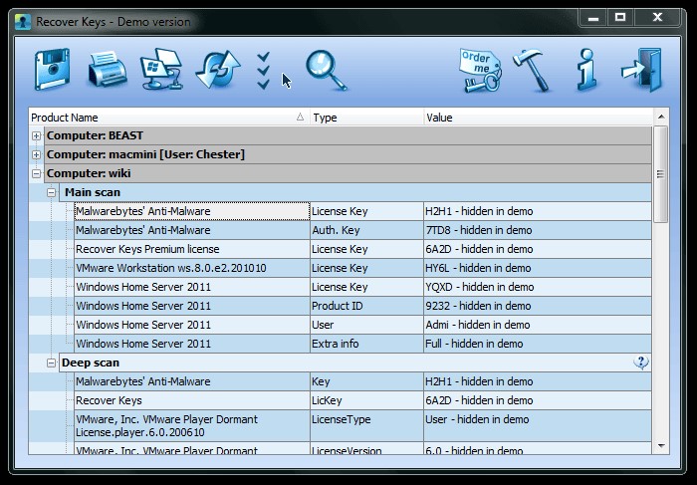Viewport: 697px width, 485px height.
Task: Select VMware Workstation ws.8.0.e2.201010 row
Action: click(x=191, y=268)
